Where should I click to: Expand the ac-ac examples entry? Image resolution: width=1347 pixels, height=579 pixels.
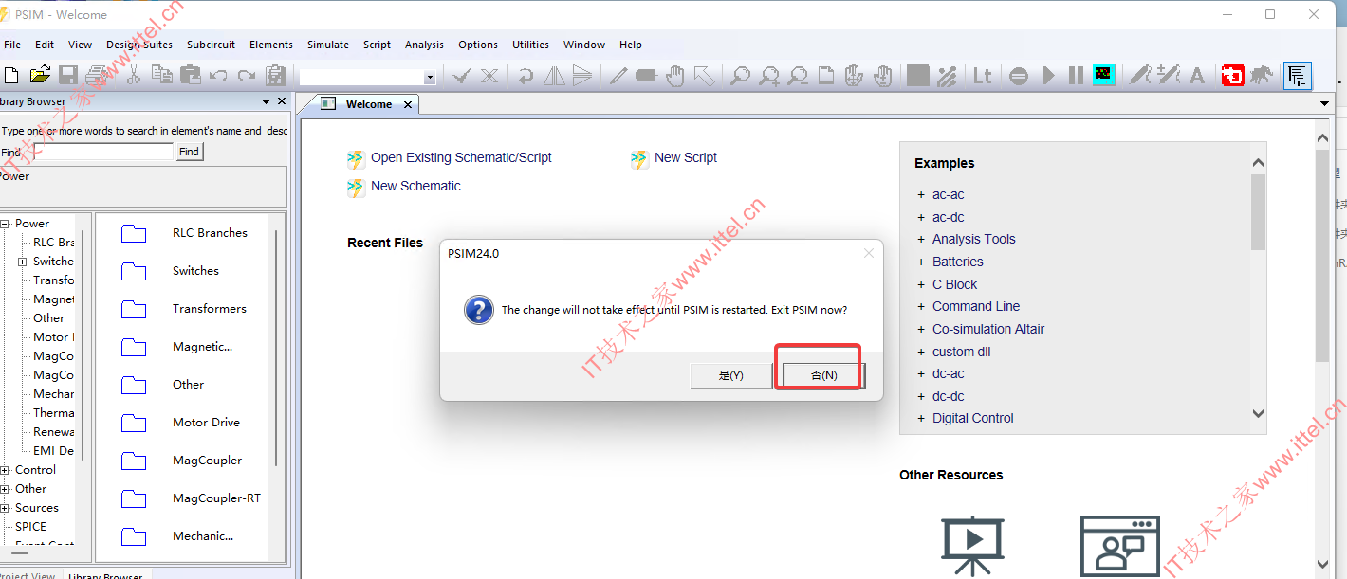(921, 194)
